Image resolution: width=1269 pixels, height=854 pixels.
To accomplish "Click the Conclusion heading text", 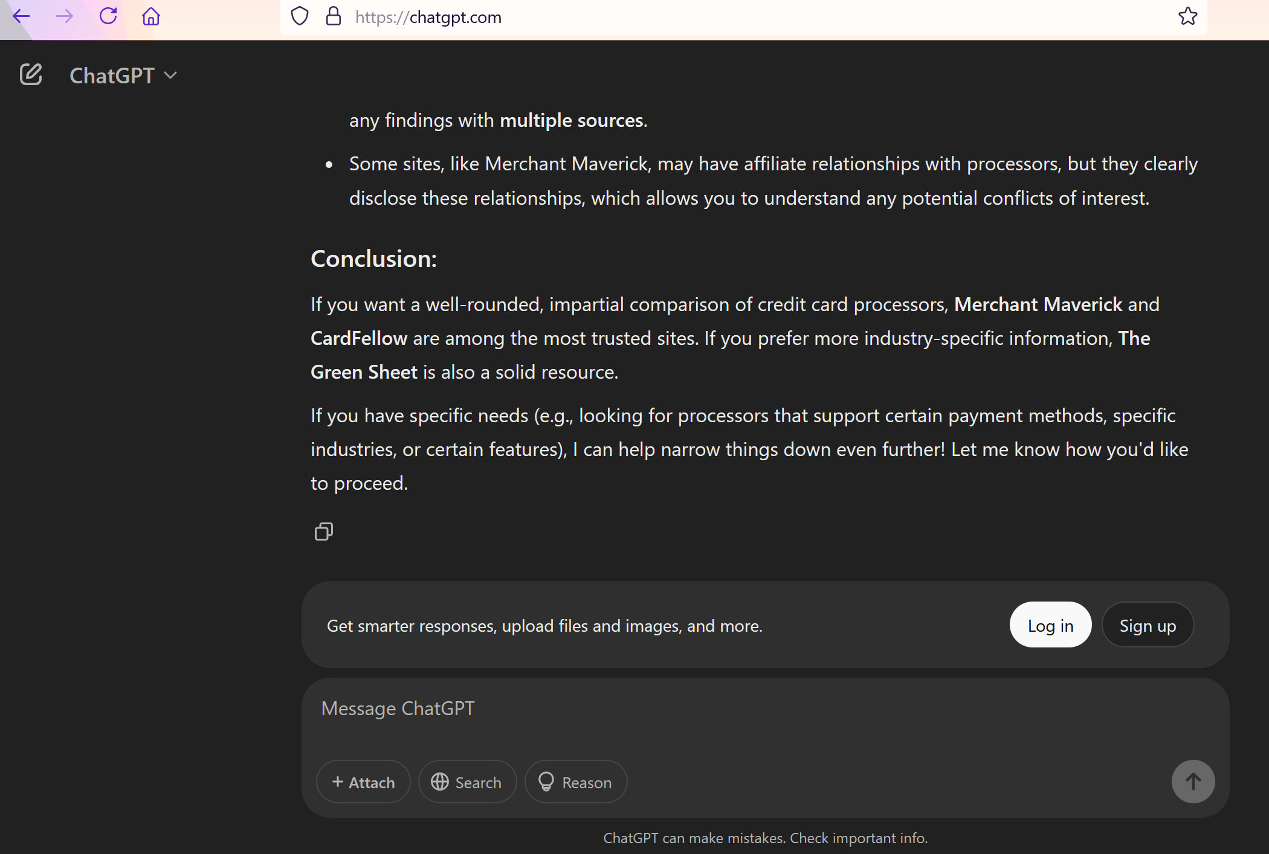I will pos(373,259).
